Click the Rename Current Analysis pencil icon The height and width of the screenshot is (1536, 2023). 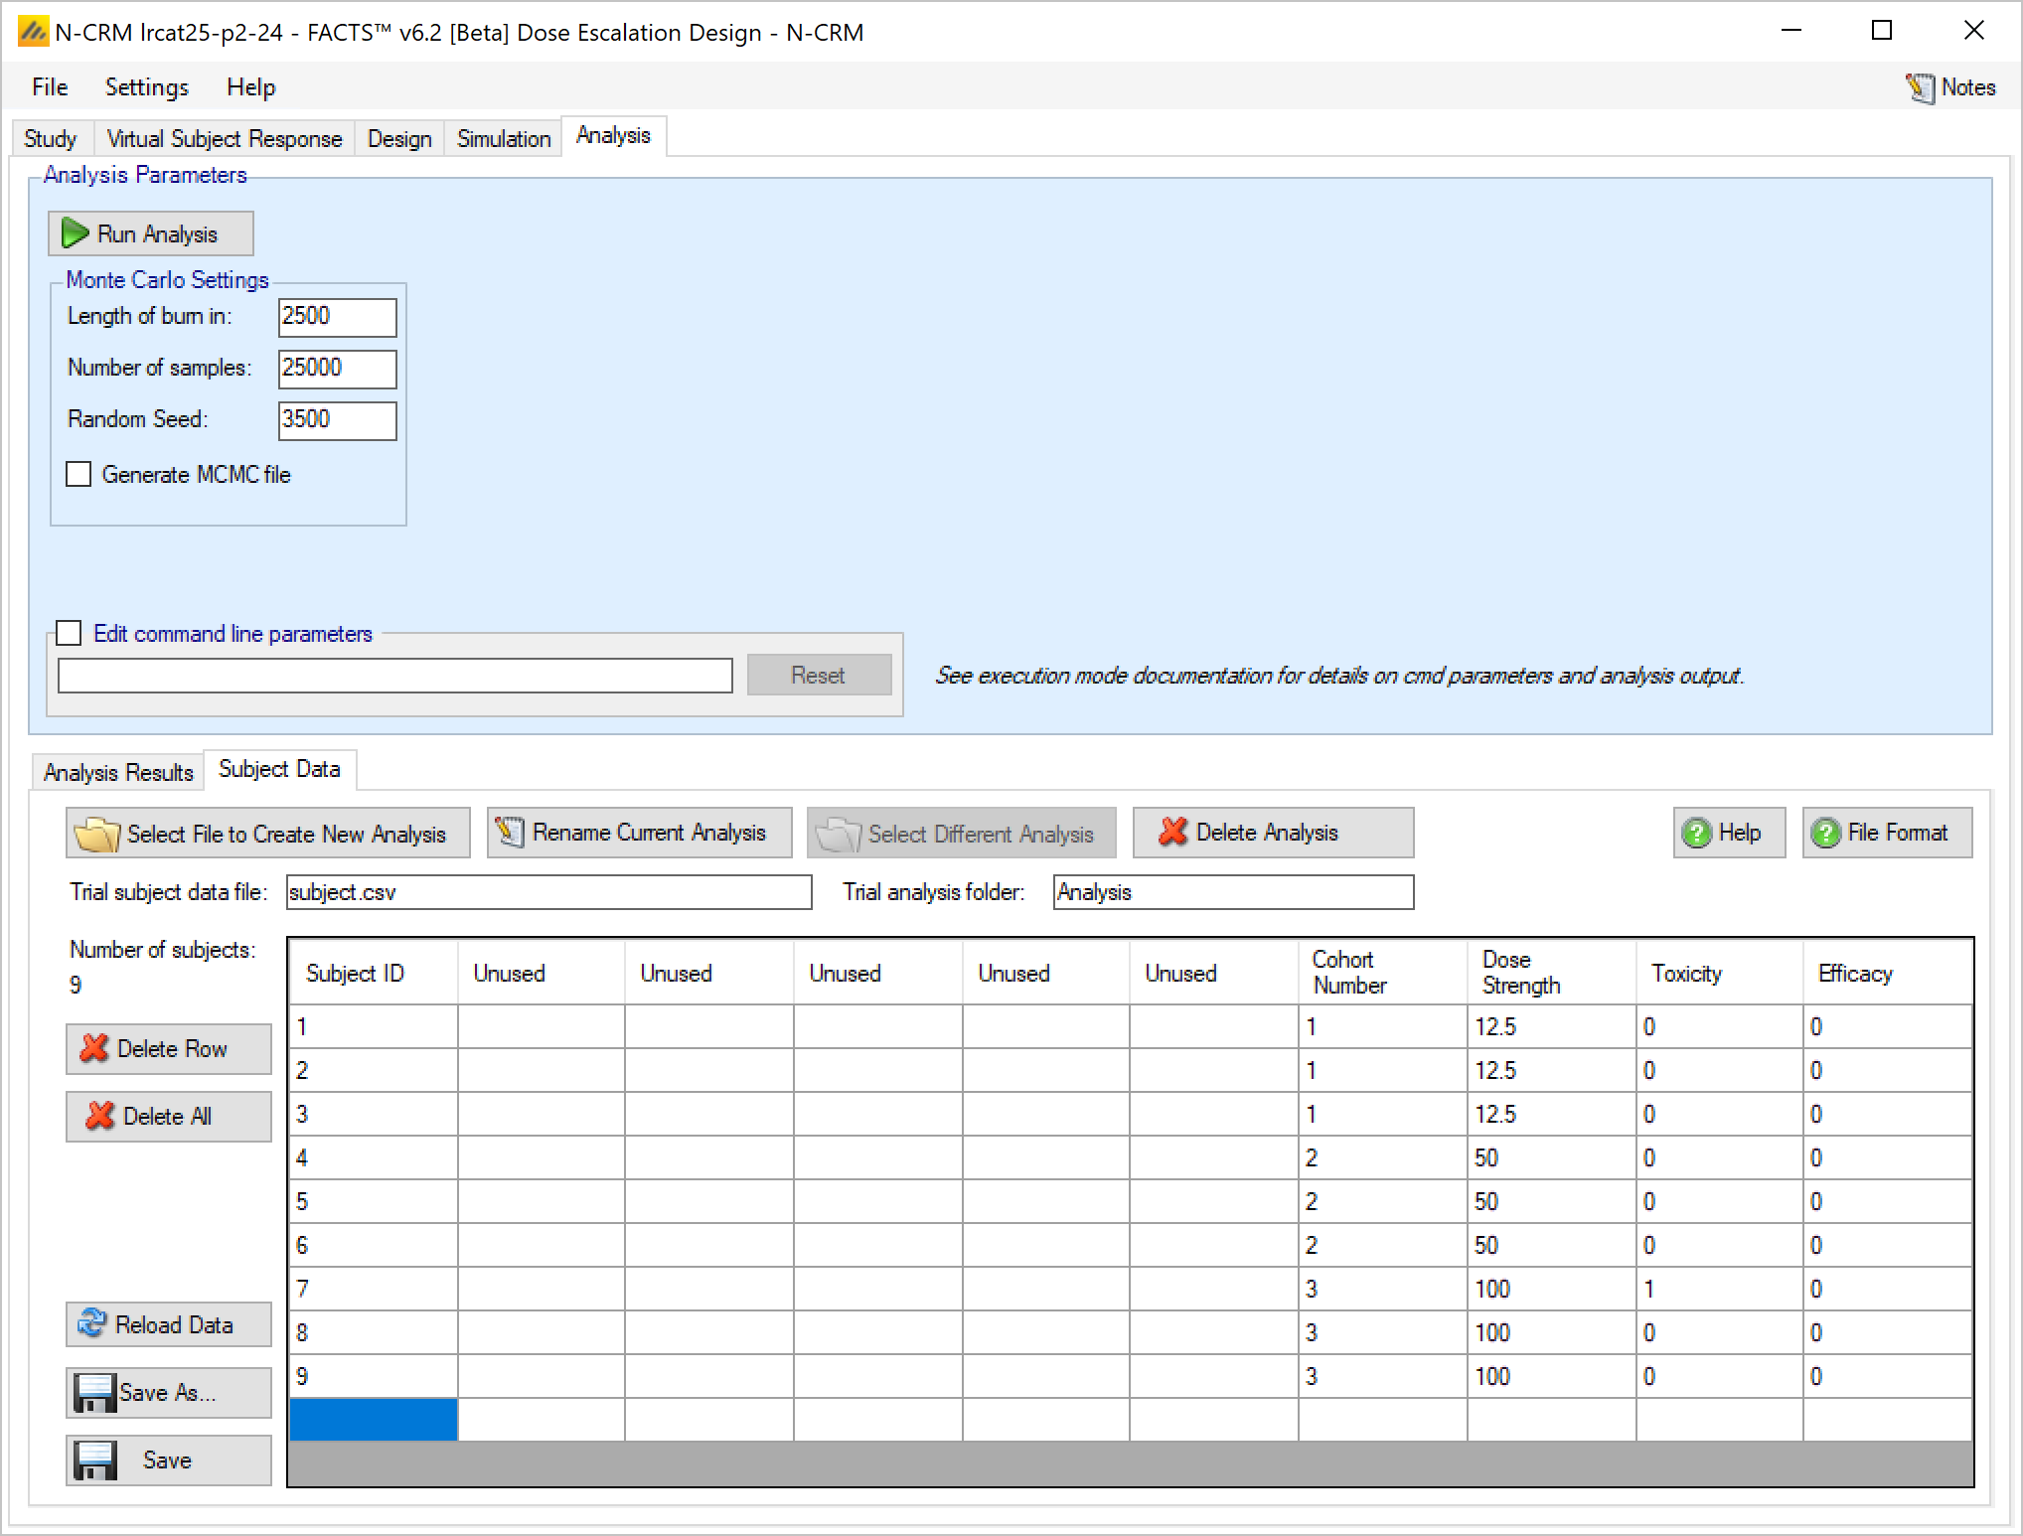(x=510, y=832)
